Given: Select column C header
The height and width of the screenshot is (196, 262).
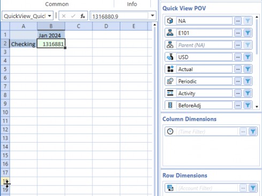Looking at the screenshot, I should coord(79,26).
